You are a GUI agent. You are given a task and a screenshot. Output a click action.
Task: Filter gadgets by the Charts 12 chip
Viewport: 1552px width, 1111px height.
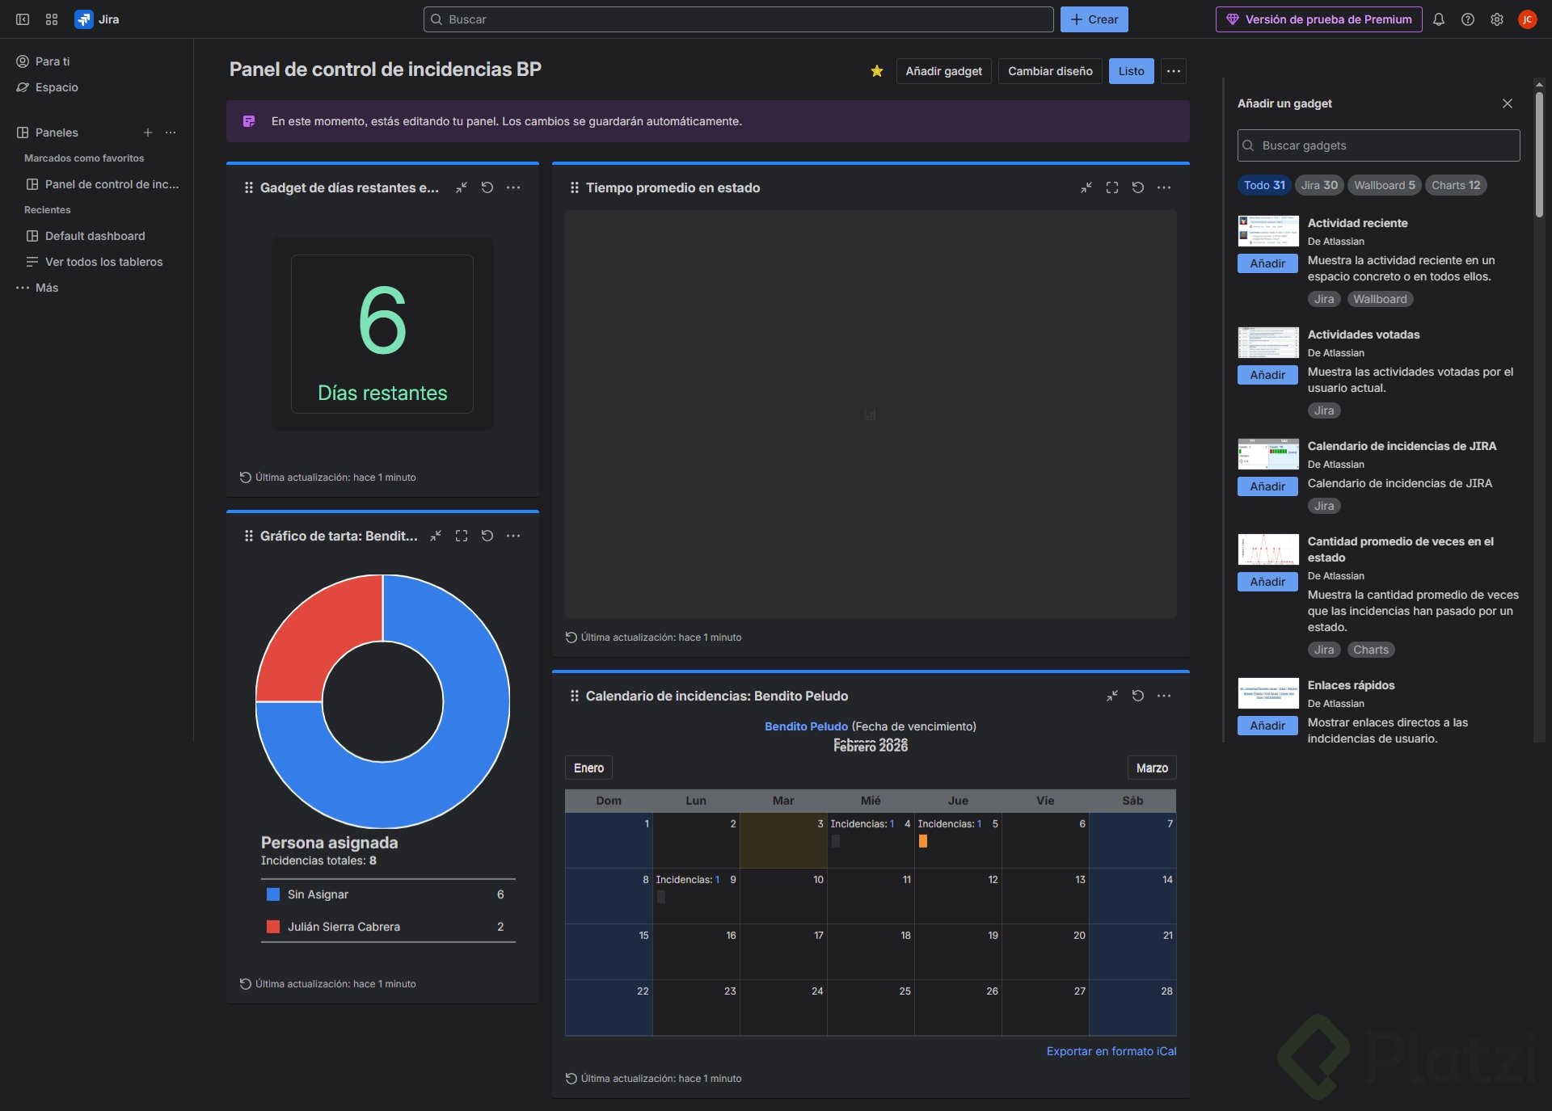pos(1455,185)
